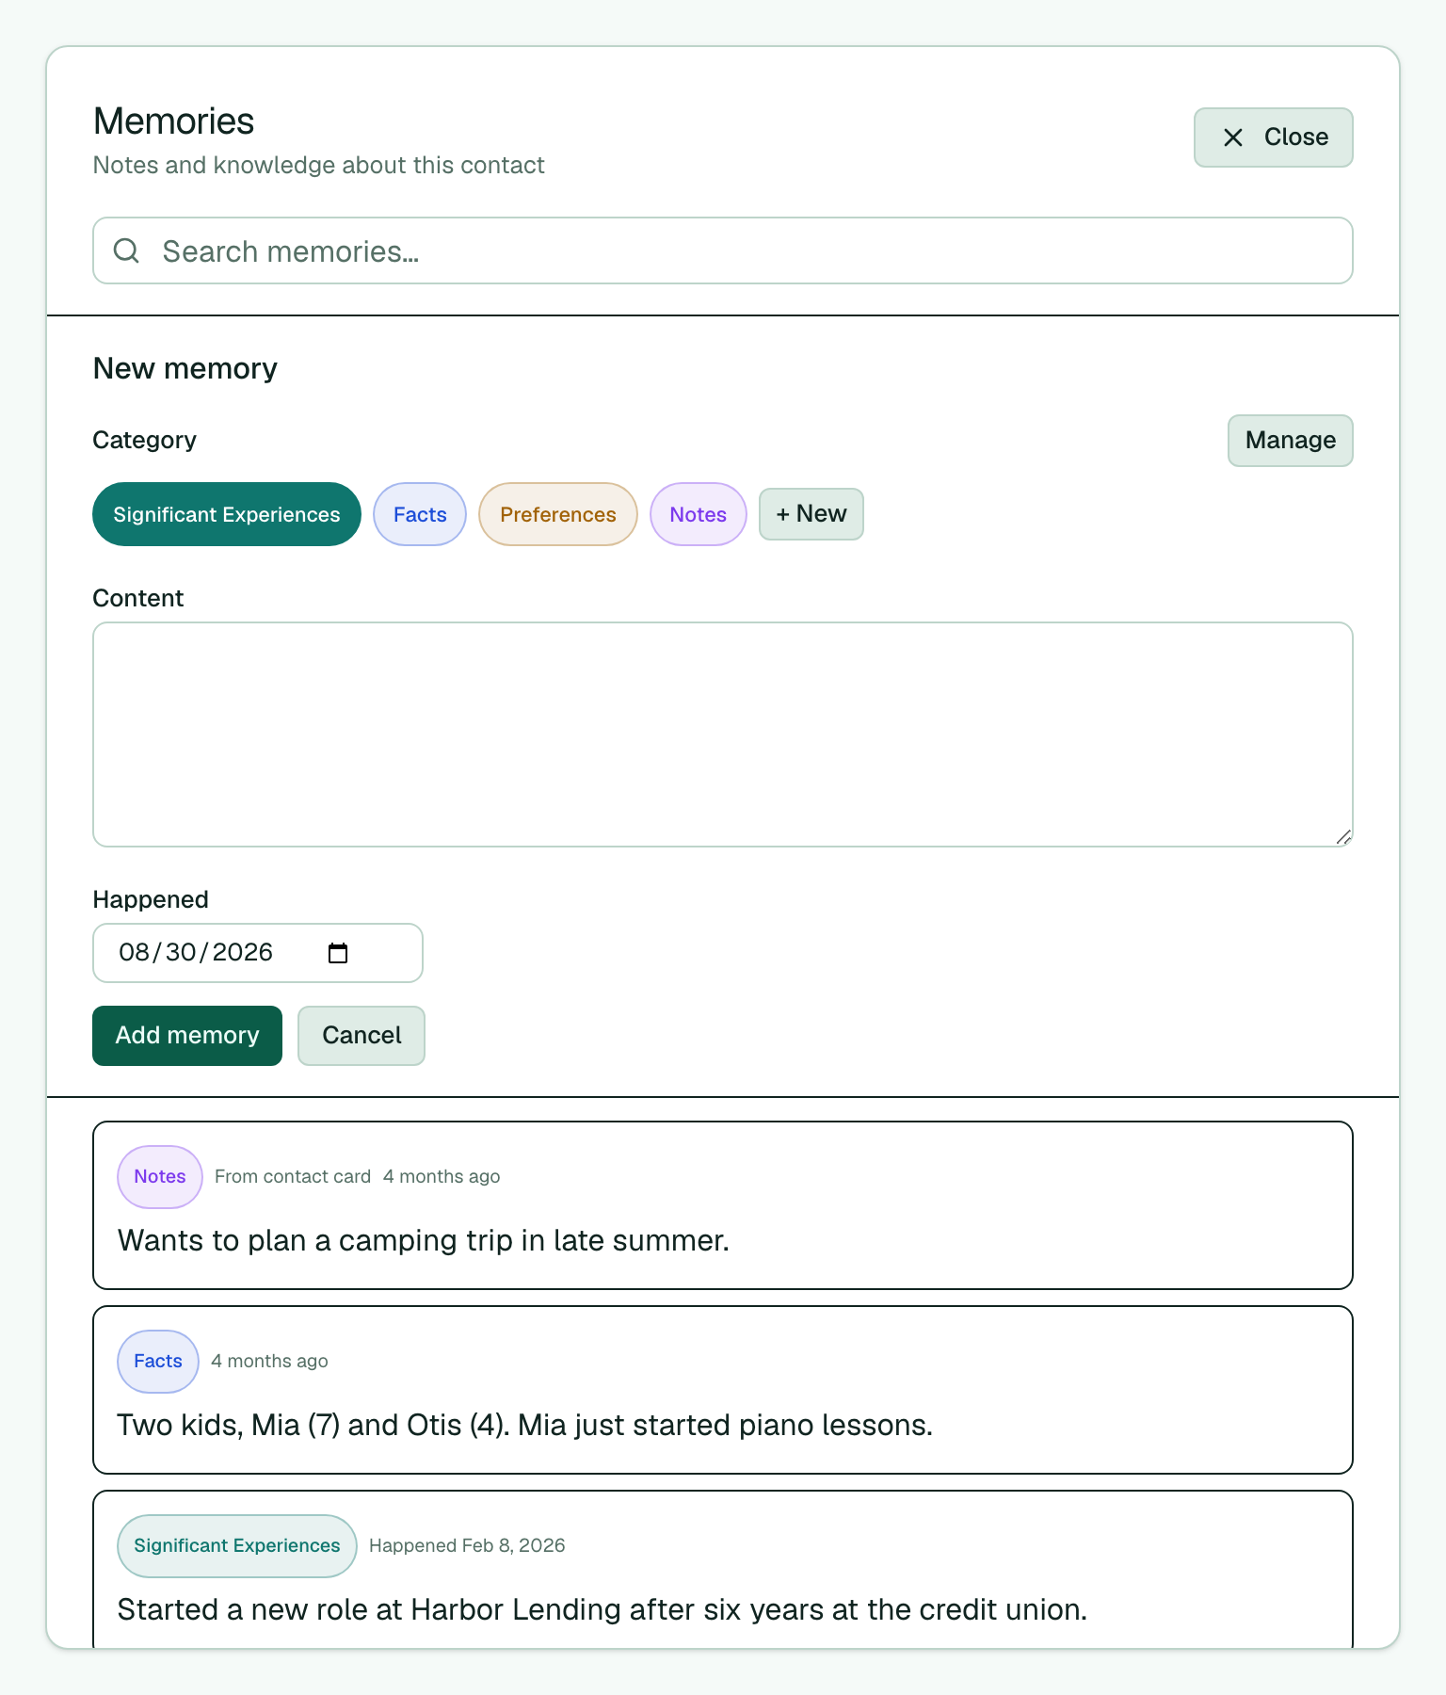
Task: Select the month in Happened date
Action: (134, 953)
